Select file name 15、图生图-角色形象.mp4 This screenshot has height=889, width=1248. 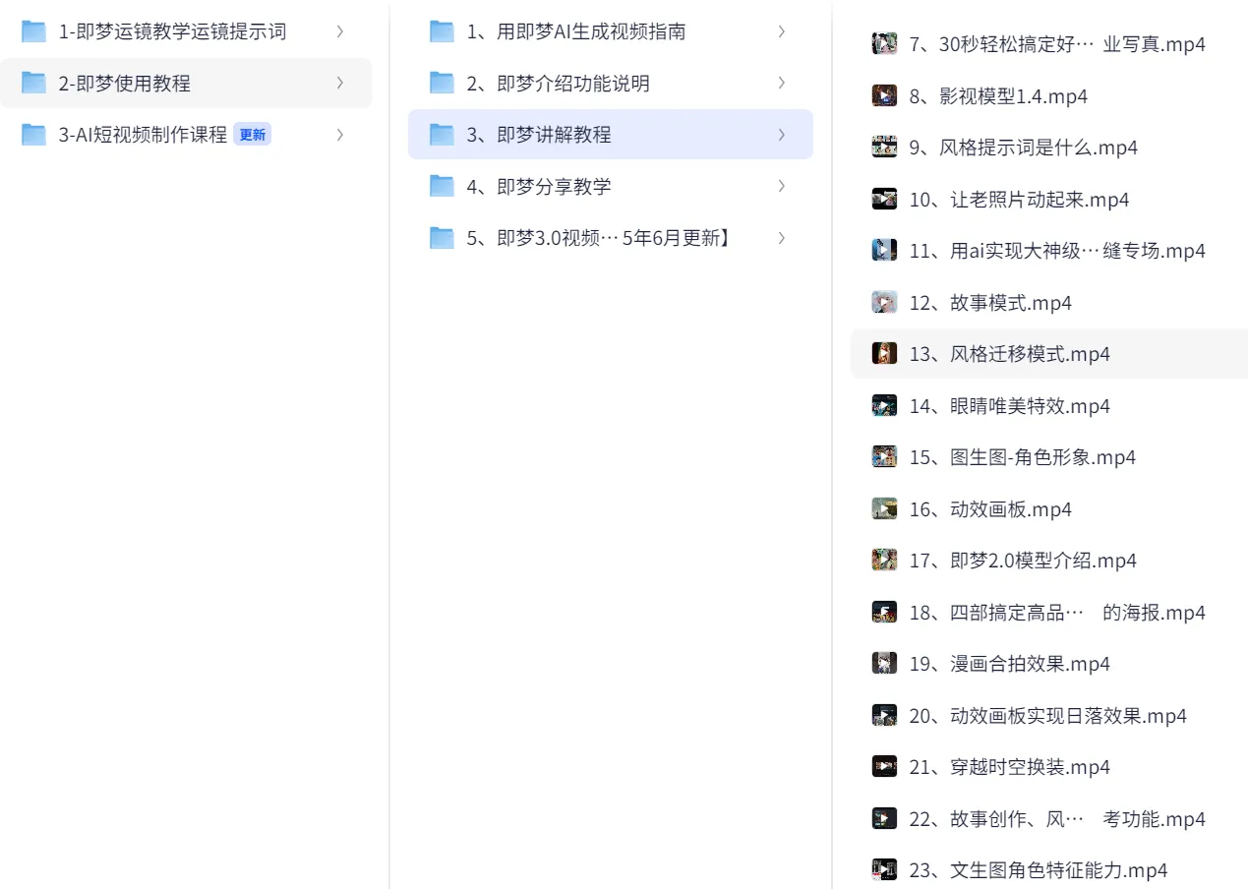click(x=1023, y=457)
